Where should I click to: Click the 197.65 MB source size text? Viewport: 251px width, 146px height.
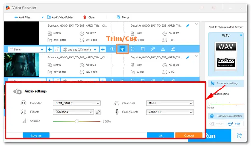coord(60,72)
